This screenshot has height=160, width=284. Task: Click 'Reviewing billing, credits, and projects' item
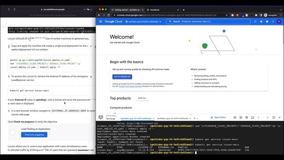coord(210,76)
